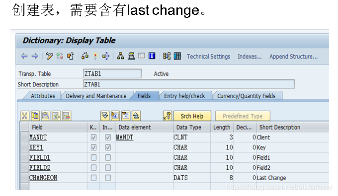Open the table Contents display icon

pyautogui.click(x=141, y=56)
